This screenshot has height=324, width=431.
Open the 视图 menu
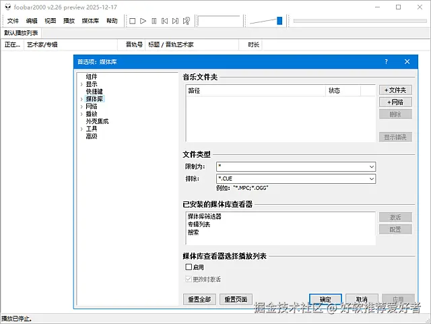[x=51, y=21]
